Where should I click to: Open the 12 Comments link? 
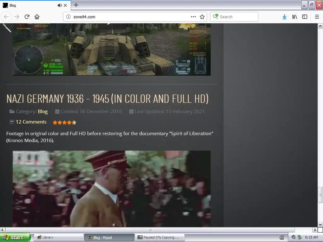pos(31,122)
